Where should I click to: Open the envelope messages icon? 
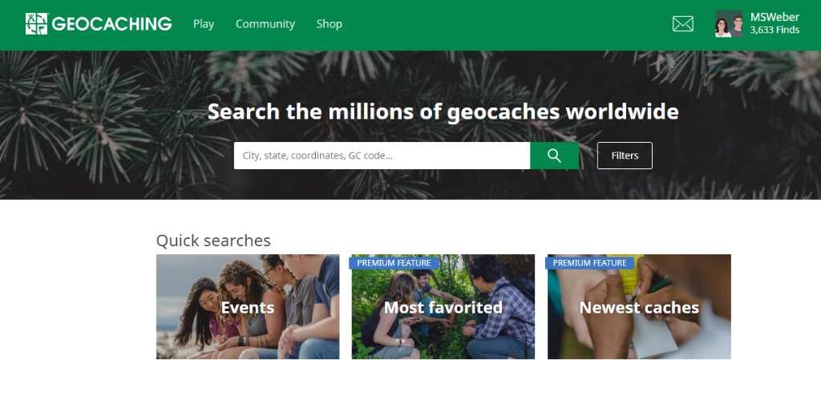(683, 24)
